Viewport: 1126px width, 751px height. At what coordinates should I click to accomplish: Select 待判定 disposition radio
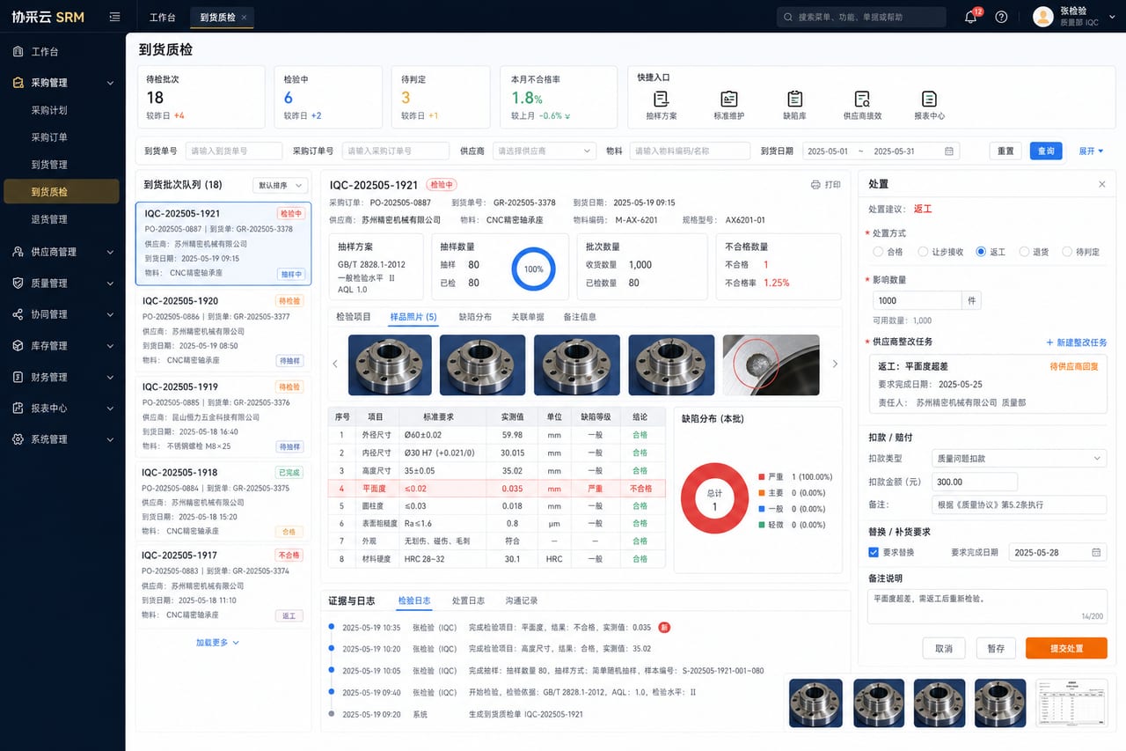(x=1067, y=252)
